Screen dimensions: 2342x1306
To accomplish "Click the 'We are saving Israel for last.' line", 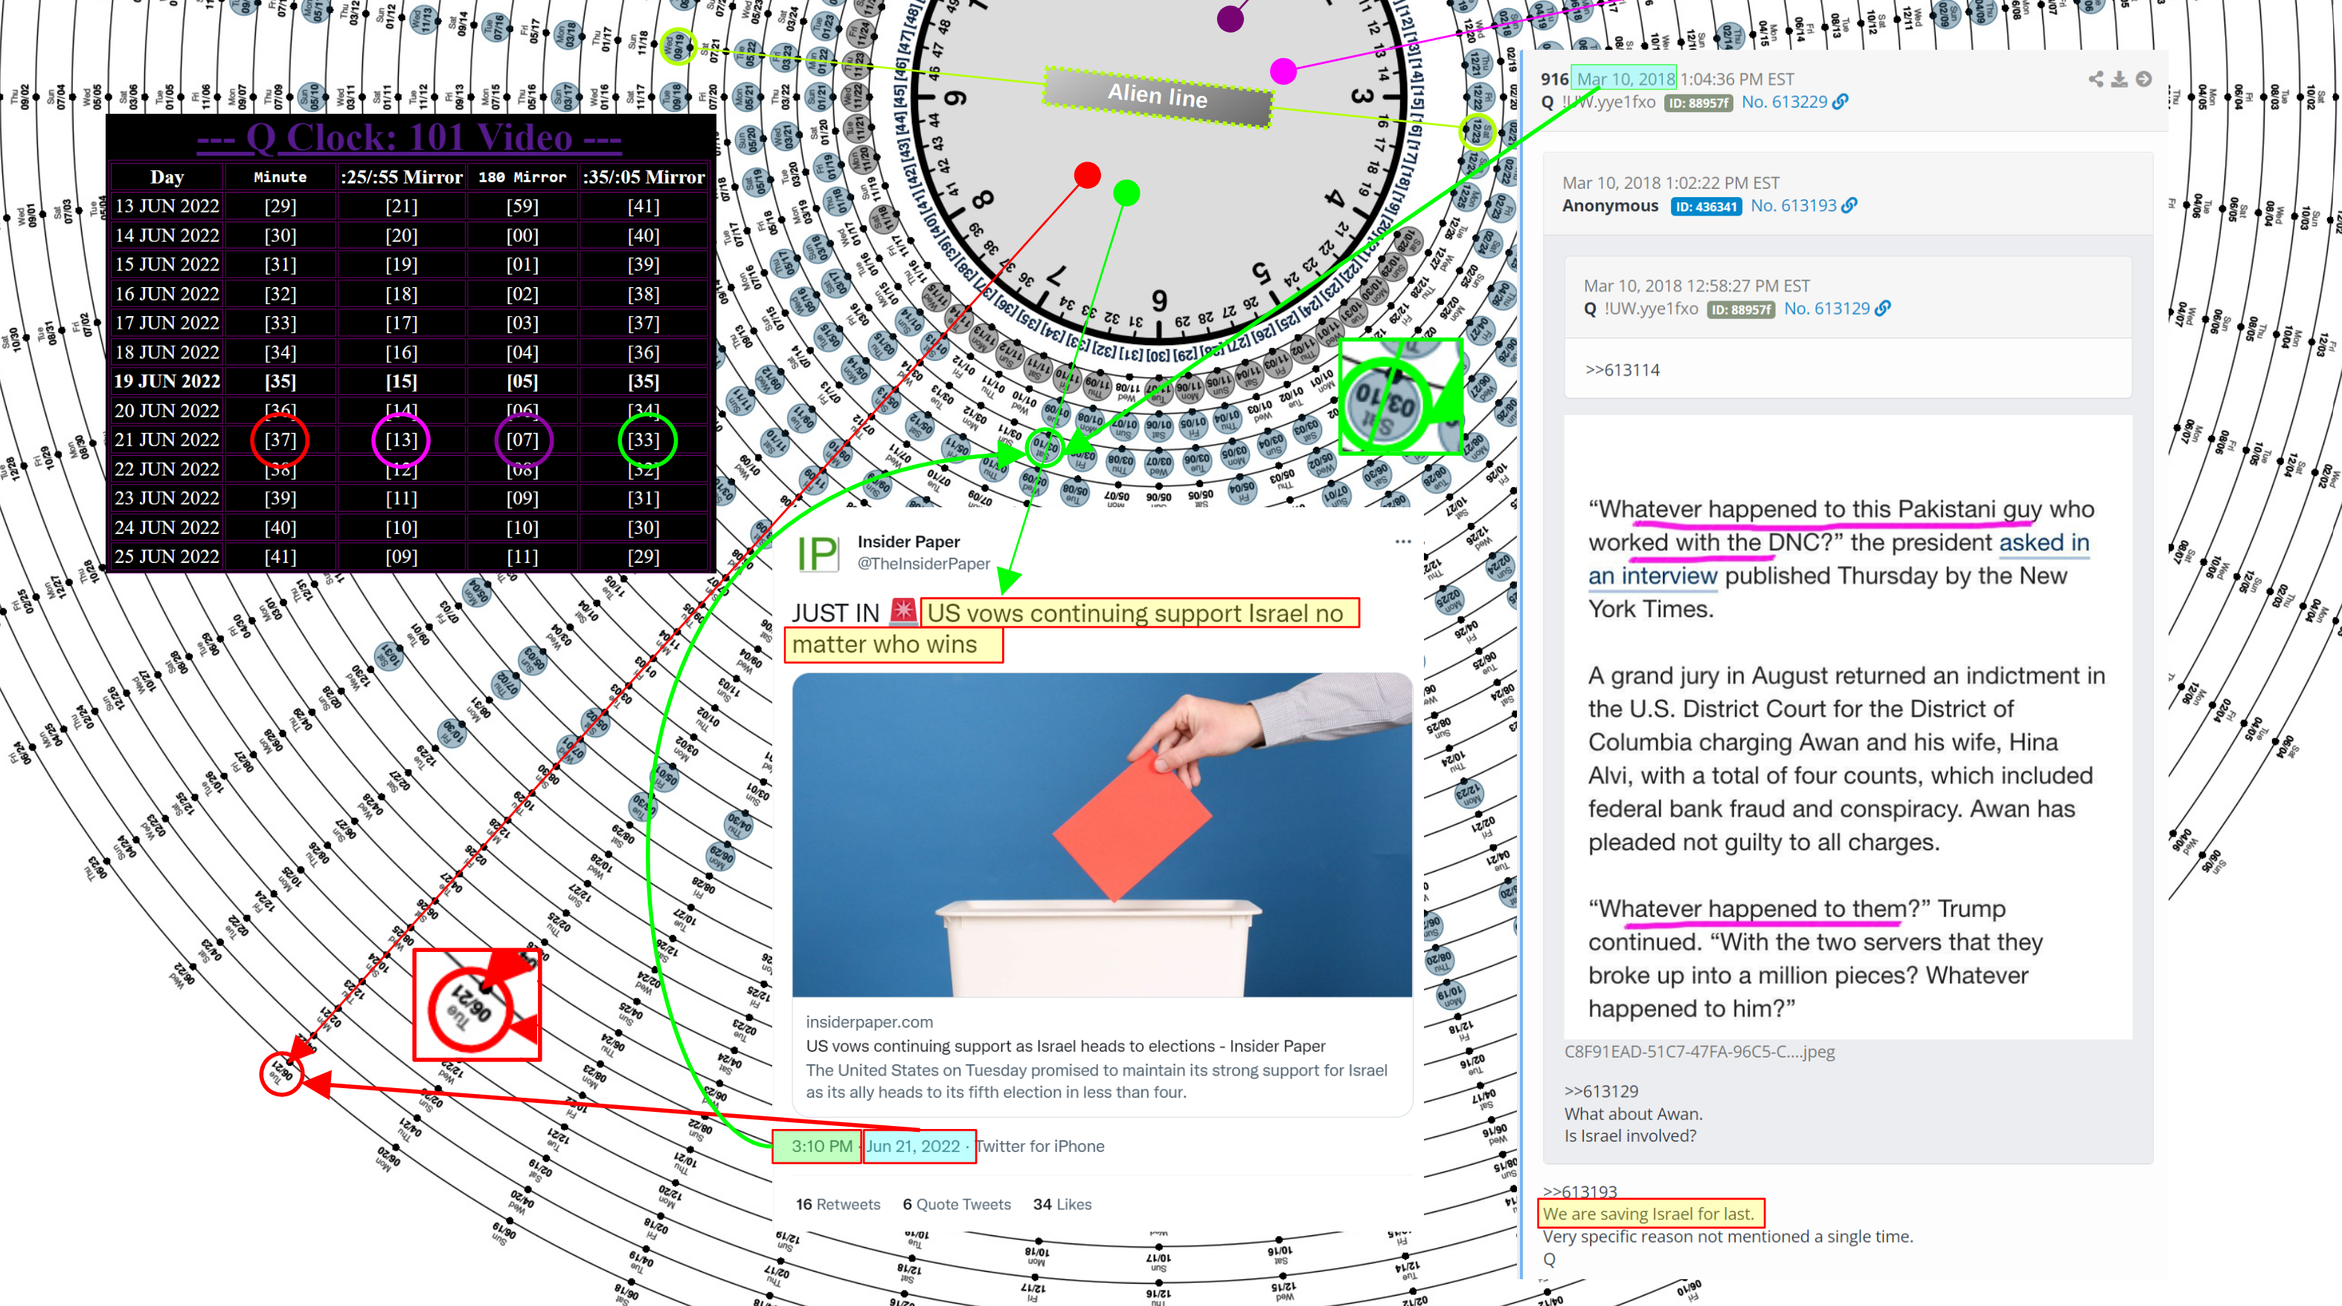I will [1649, 1213].
